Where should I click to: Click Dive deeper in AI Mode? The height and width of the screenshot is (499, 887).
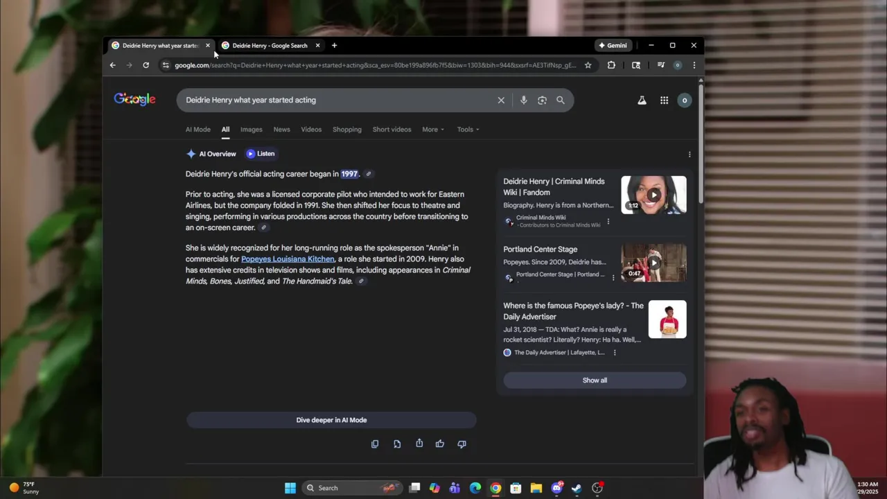coord(331,420)
